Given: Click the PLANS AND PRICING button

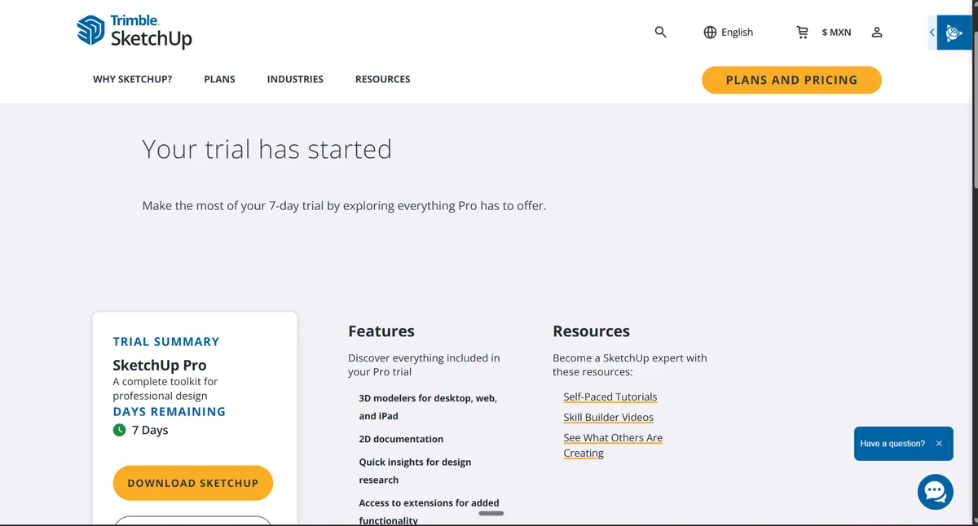Looking at the screenshot, I should [791, 80].
